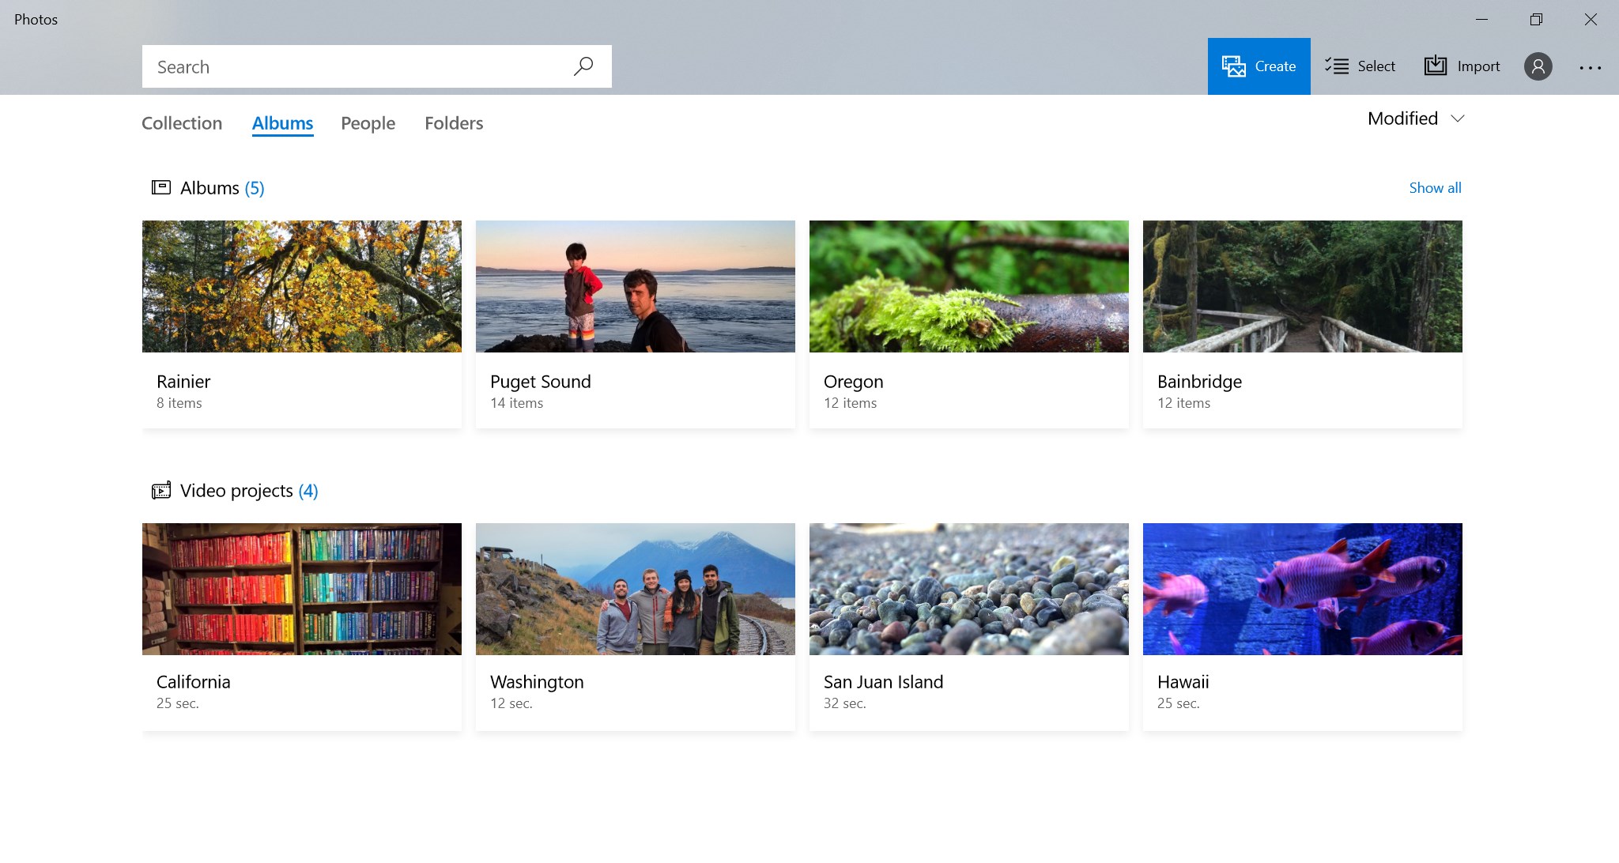Click the Video projects filmstrip icon
Viewport: 1619px width, 863px height.
(160, 490)
